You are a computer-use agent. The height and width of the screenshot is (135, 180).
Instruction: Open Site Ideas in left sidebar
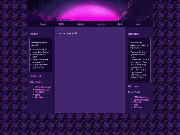tap(39, 97)
